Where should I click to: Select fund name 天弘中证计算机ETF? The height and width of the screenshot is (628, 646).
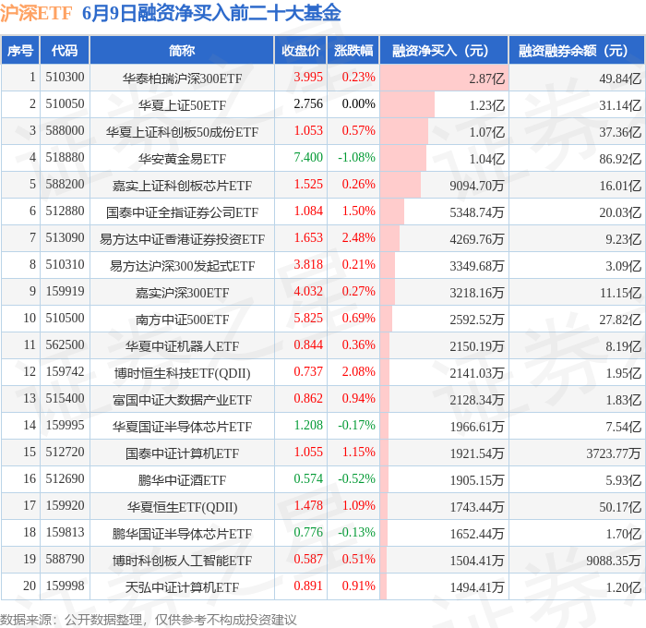tap(182, 587)
